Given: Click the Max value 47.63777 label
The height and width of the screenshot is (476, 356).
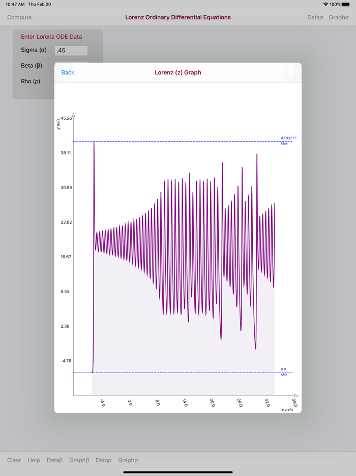Looking at the screenshot, I should pos(288,138).
